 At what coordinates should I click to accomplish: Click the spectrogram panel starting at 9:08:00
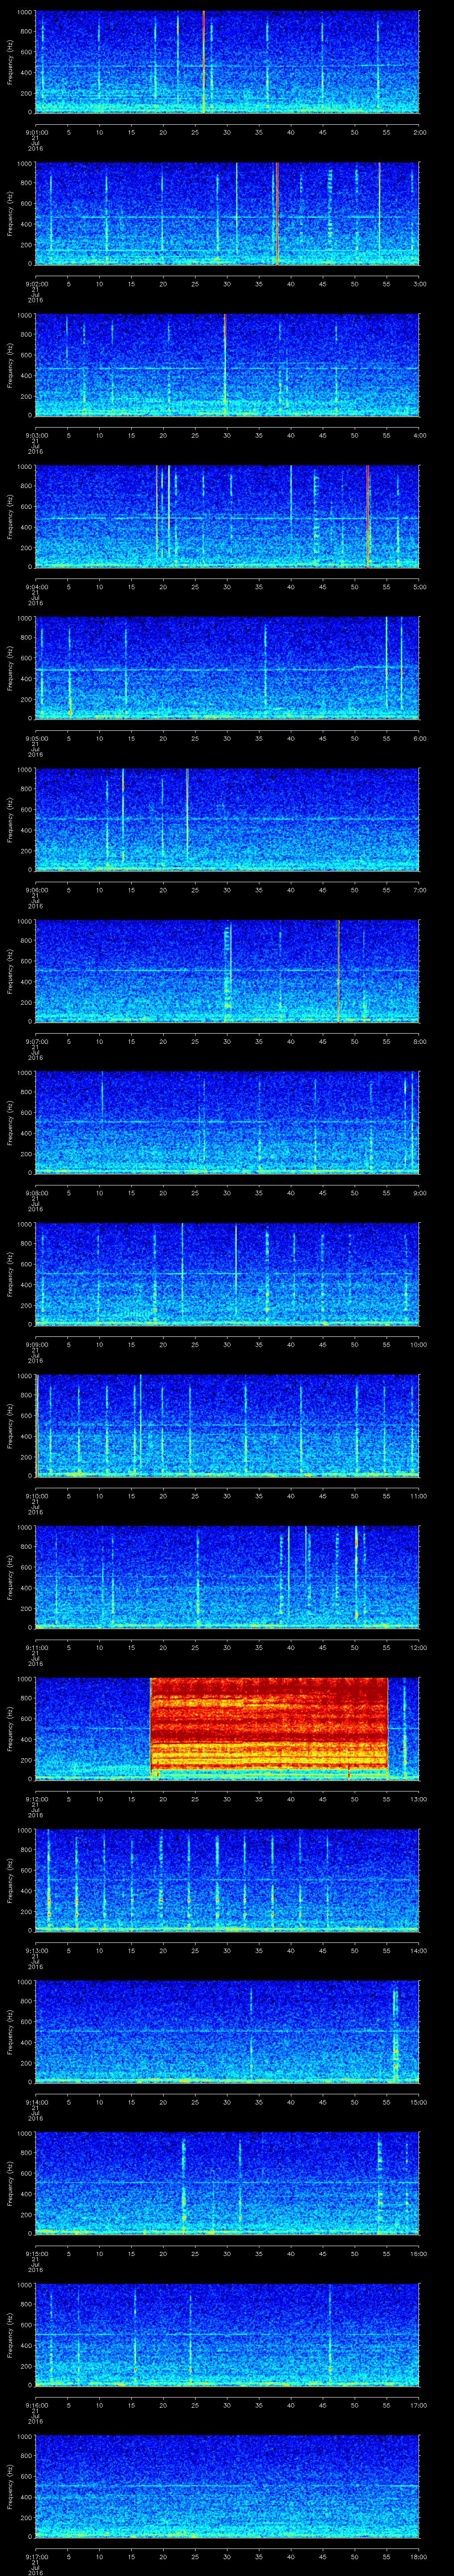[x=227, y=1122]
